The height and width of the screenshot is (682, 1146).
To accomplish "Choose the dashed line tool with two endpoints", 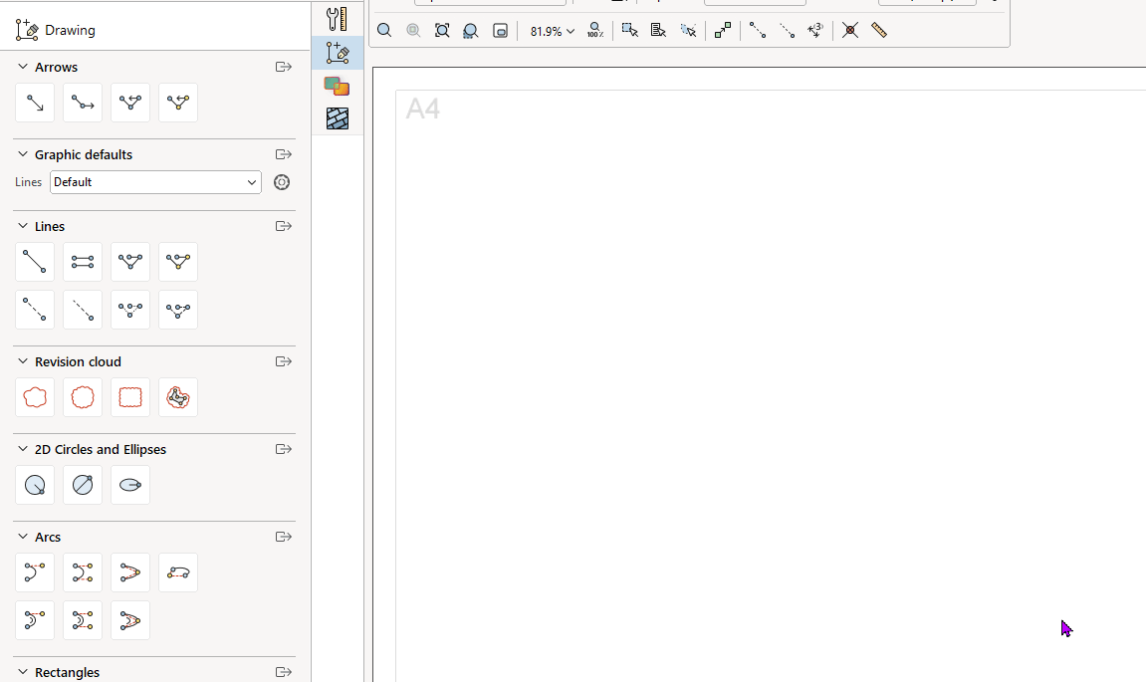I will click(35, 310).
